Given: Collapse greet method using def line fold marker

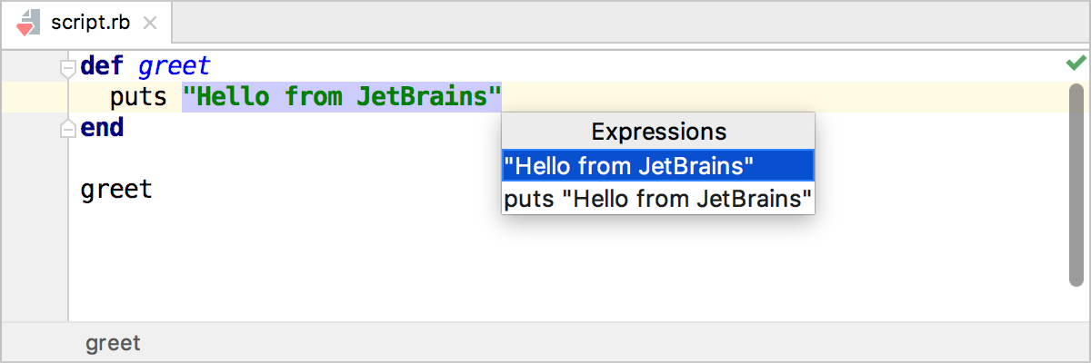Looking at the screenshot, I should coord(67,66).
